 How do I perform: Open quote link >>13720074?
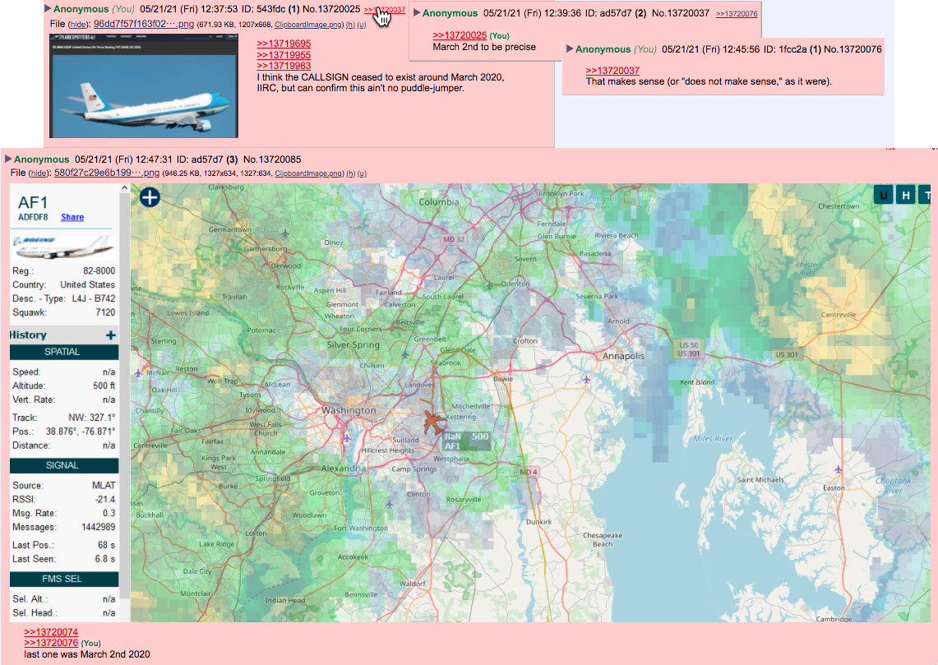pos(51,631)
